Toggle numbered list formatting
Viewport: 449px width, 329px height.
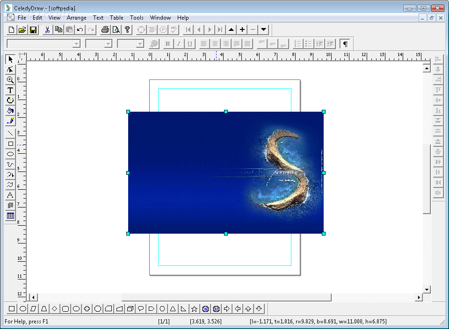298,44
